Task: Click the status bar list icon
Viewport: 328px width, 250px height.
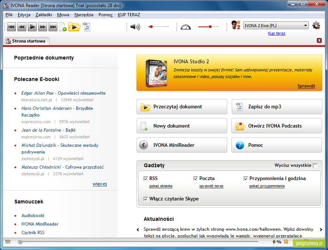Action: tap(8, 242)
